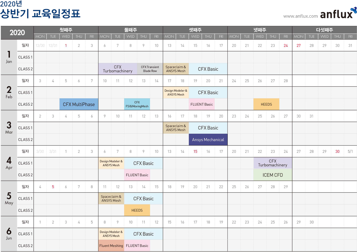Viewport: 357px width, 252px height.
Task: Select the 일자 label in February's row
Action: 25,81
